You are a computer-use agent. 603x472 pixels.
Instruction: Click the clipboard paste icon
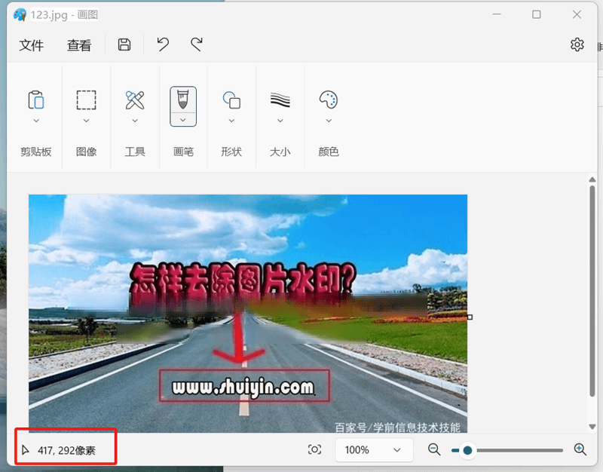click(x=35, y=100)
